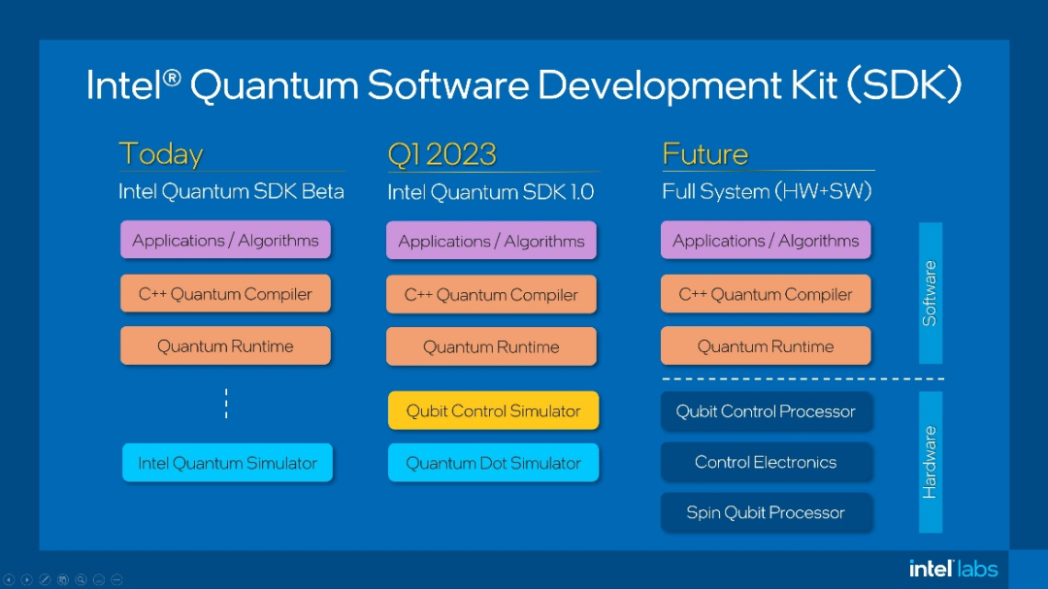Open more slideshow options ellipsis
The height and width of the screenshot is (589, 1048).
[x=116, y=579]
